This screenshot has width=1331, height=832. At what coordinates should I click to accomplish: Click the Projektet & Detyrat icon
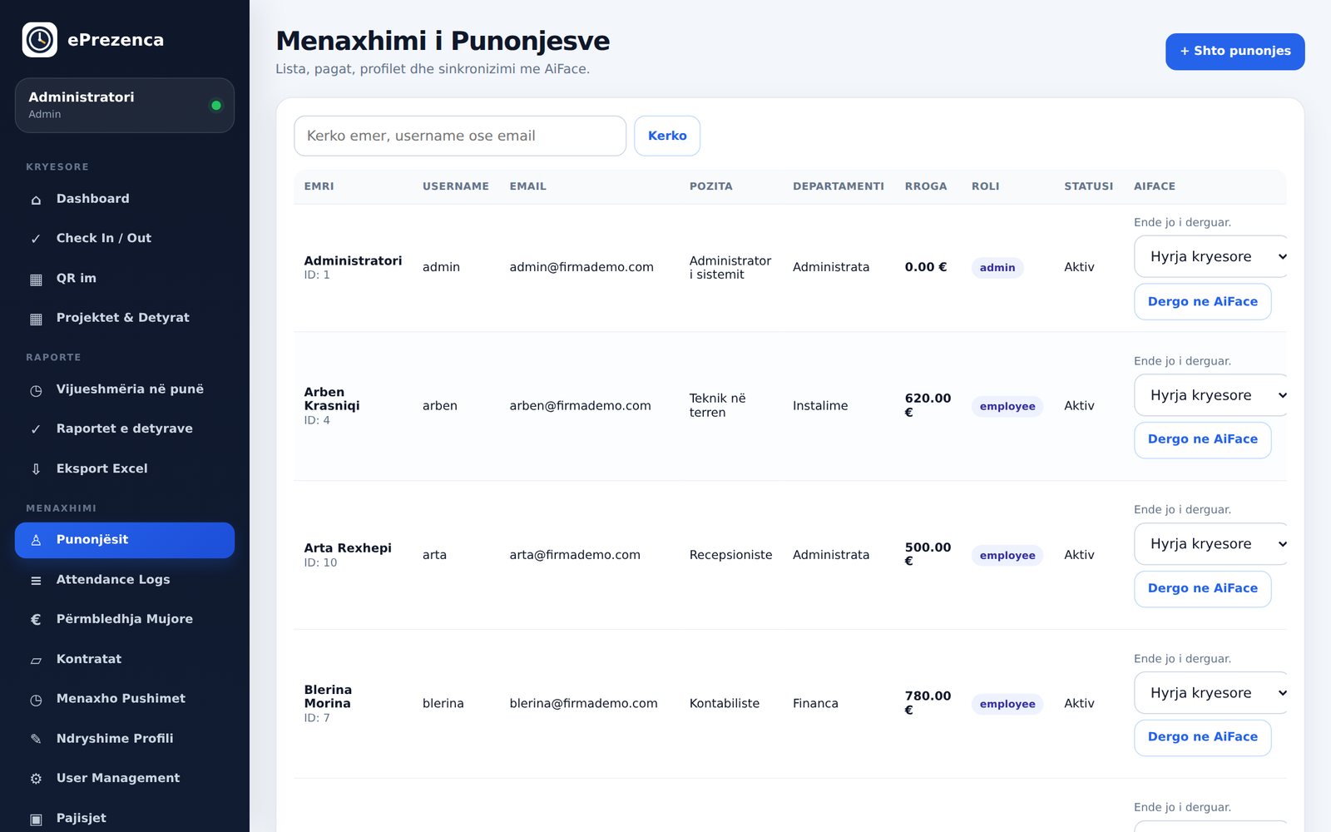(x=36, y=319)
